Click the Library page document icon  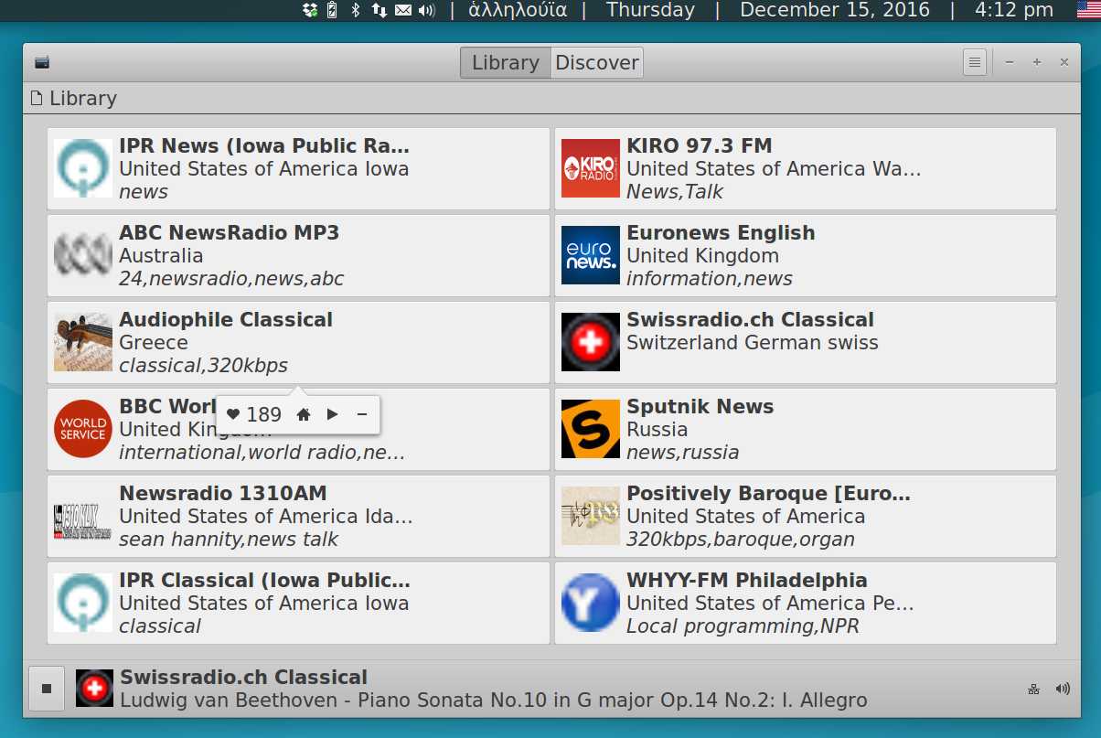[x=37, y=98]
